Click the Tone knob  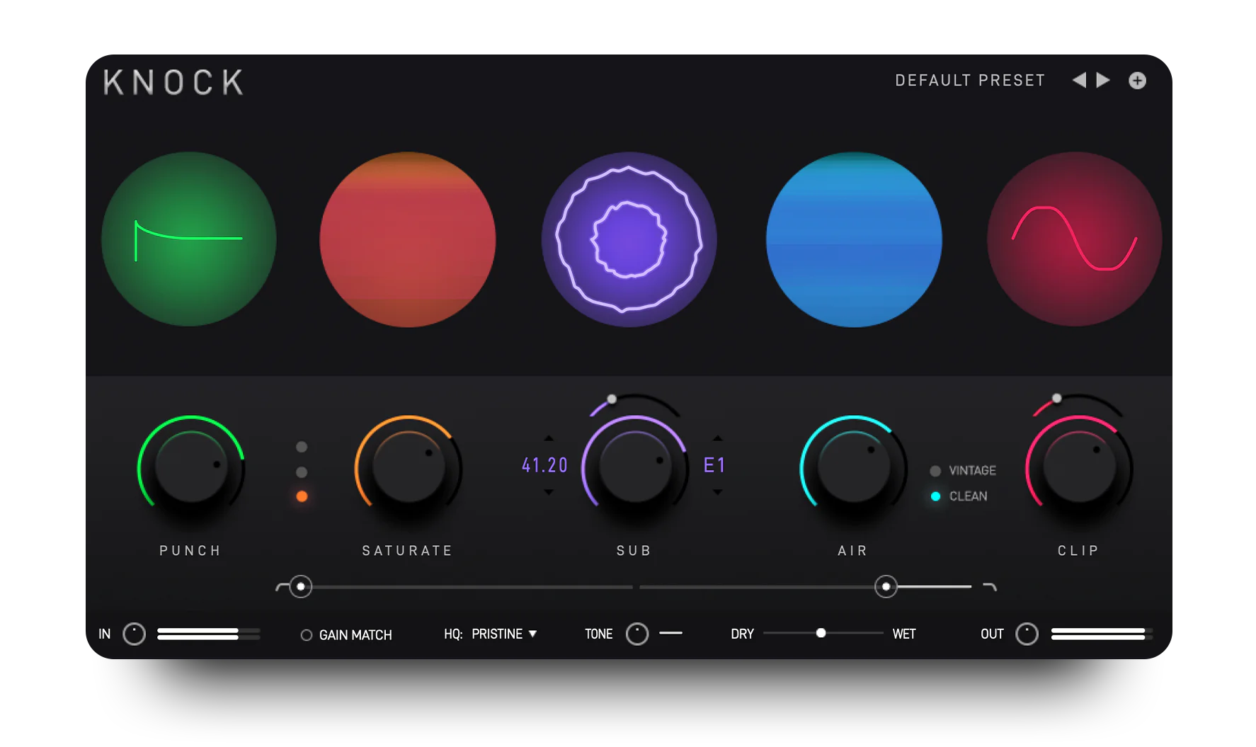[637, 634]
